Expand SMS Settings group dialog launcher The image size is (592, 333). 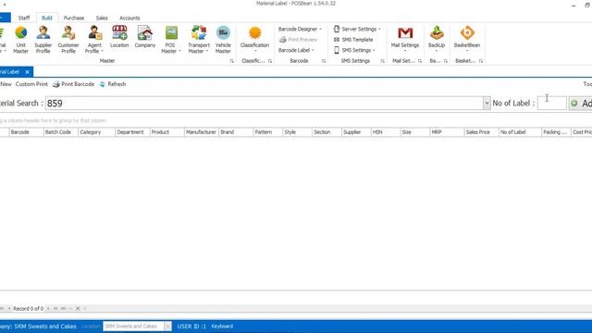[x=382, y=61]
